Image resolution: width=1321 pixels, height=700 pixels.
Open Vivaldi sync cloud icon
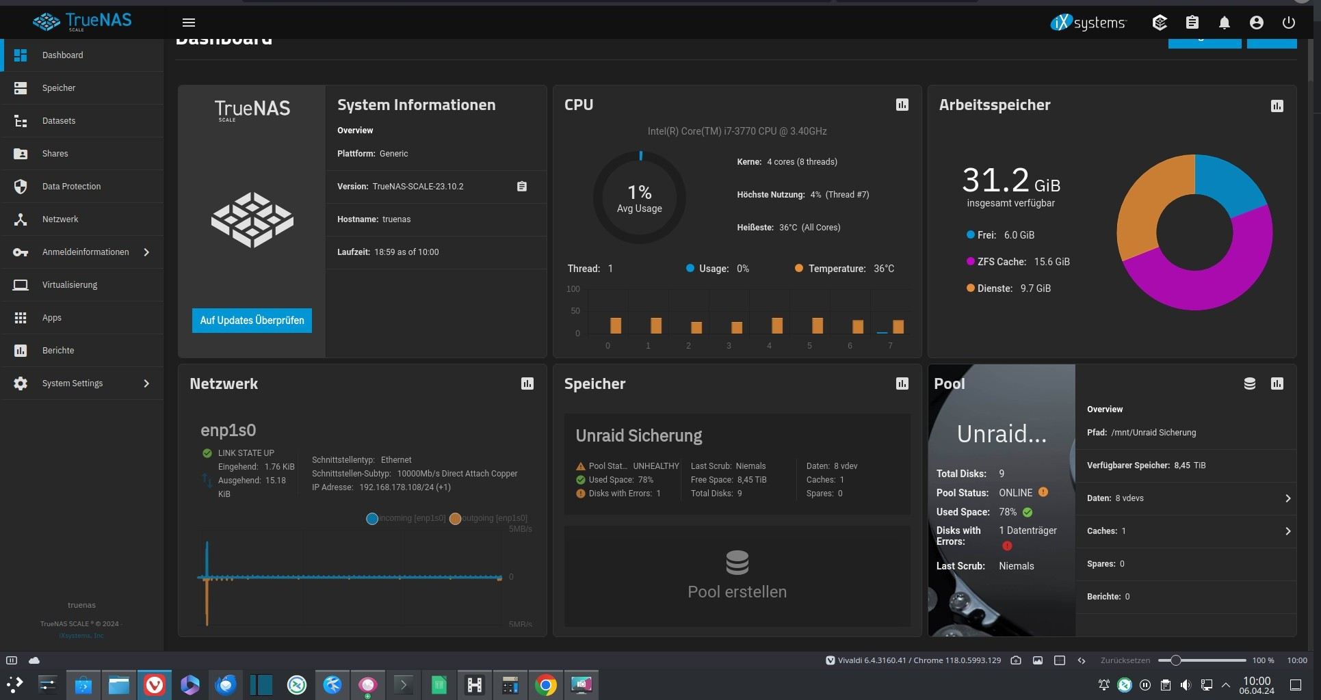34,660
